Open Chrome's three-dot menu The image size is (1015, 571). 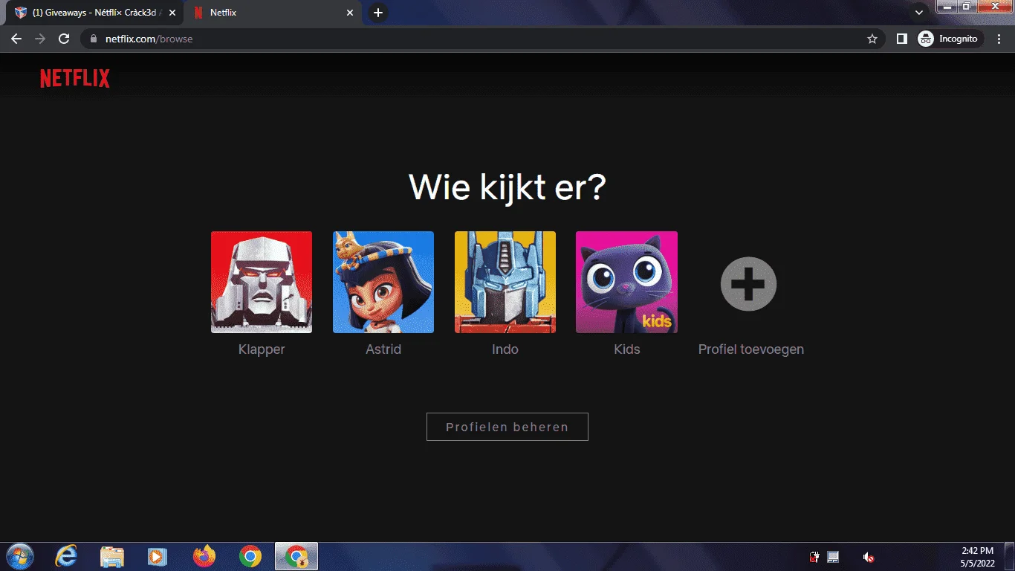click(1000, 39)
